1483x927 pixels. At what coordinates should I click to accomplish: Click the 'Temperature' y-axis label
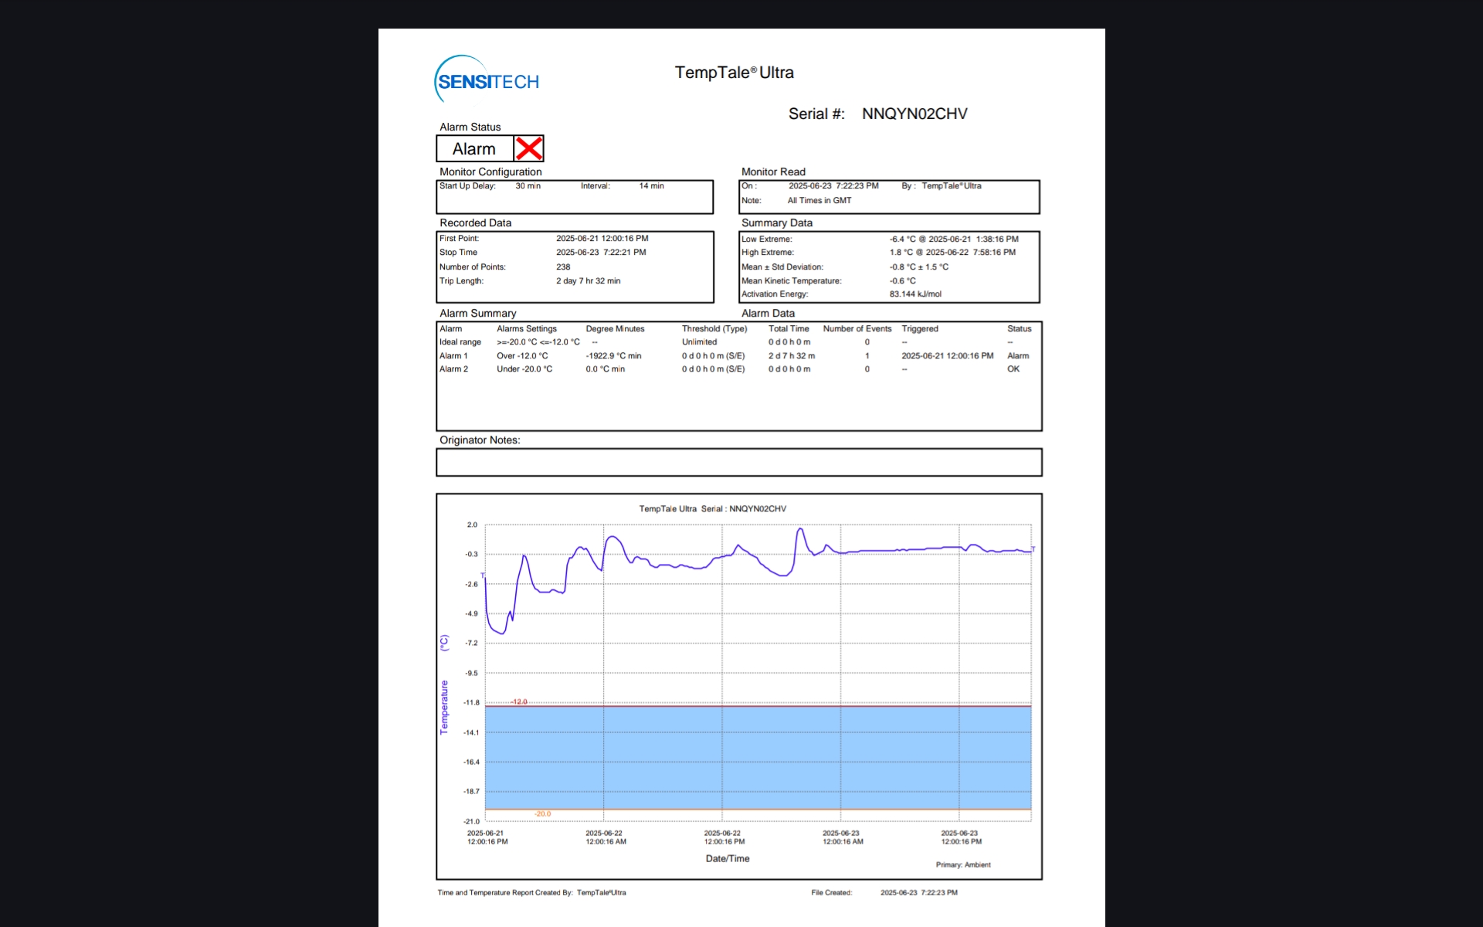coord(444,707)
